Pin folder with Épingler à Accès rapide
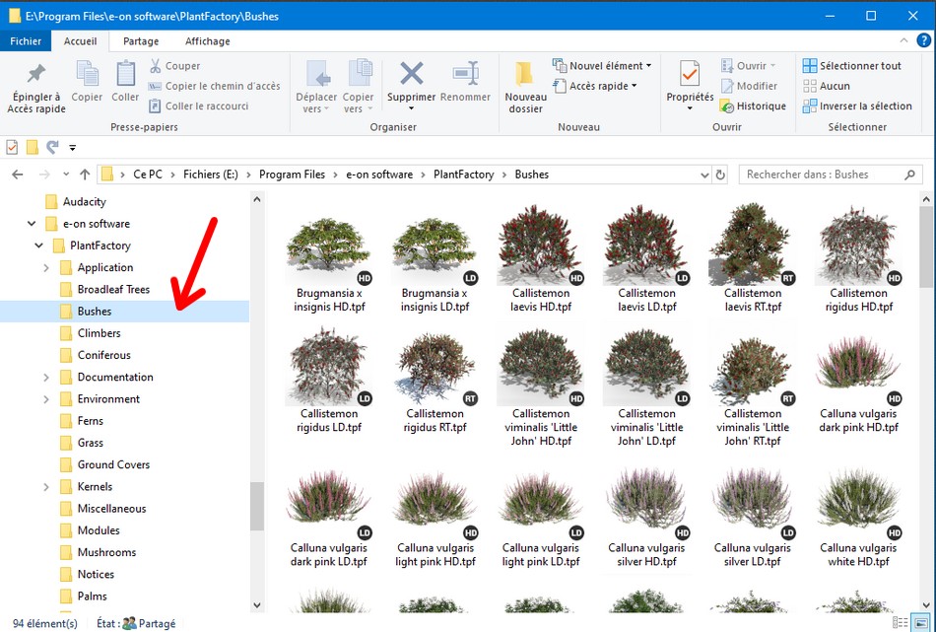This screenshot has height=632, width=936. pos(36,87)
